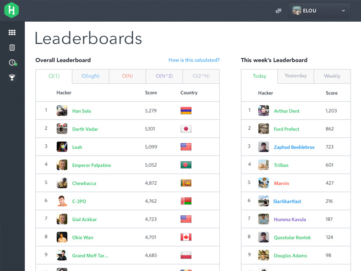Image resolution: width=361 pixels, height=271 pixels.
Task: Open the chat messages icon in header
Action: (278, 11)
